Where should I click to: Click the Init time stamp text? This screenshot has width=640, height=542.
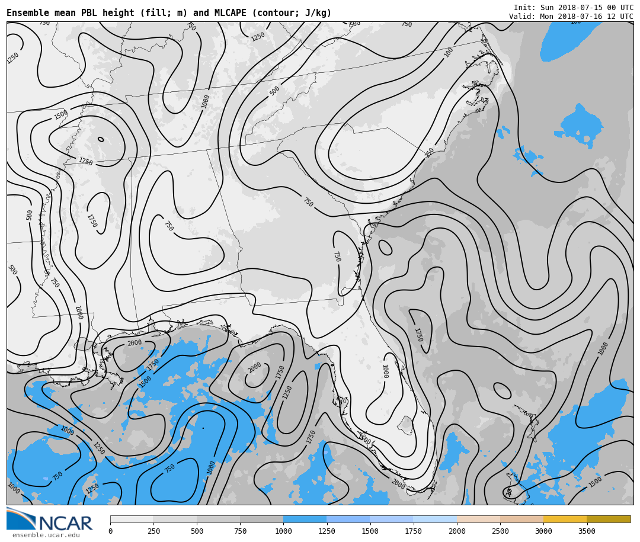pos(573,8)
